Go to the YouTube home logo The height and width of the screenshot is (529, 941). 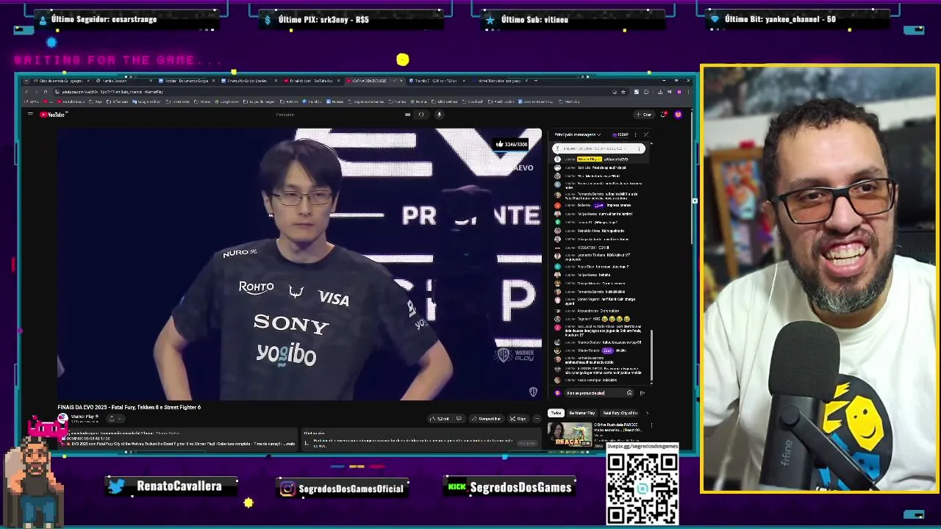[54, 114]
